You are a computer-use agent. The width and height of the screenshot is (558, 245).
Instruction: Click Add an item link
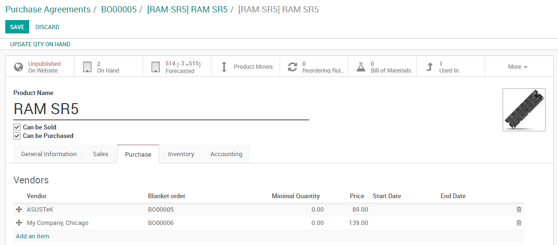[x=32, y=236]
